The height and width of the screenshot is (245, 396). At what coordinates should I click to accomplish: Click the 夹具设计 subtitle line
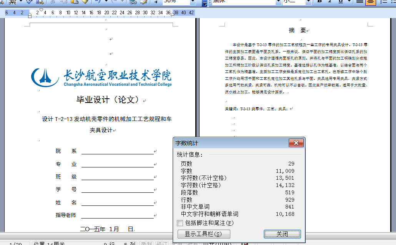click(101, 130)
